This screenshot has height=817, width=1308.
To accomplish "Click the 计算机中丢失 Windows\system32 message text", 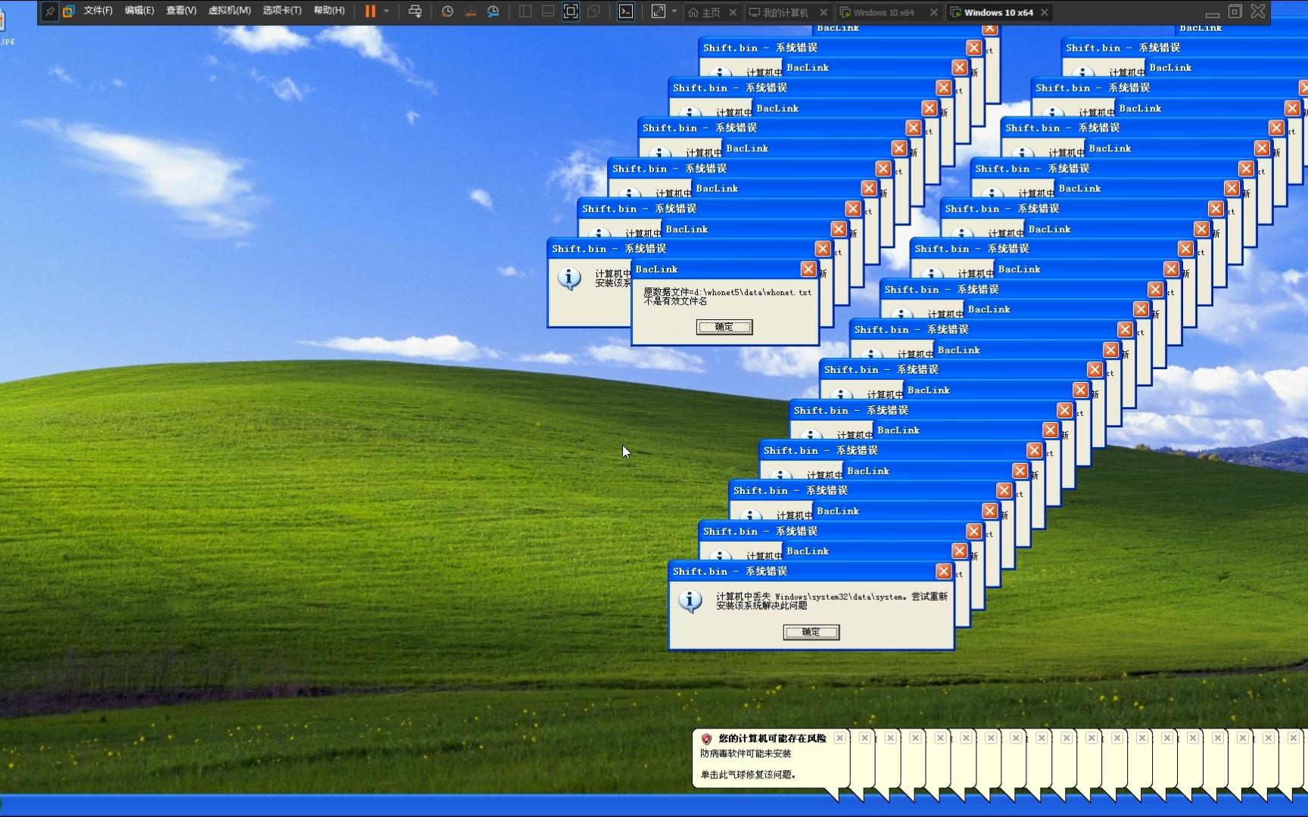I will coord(832,601).
